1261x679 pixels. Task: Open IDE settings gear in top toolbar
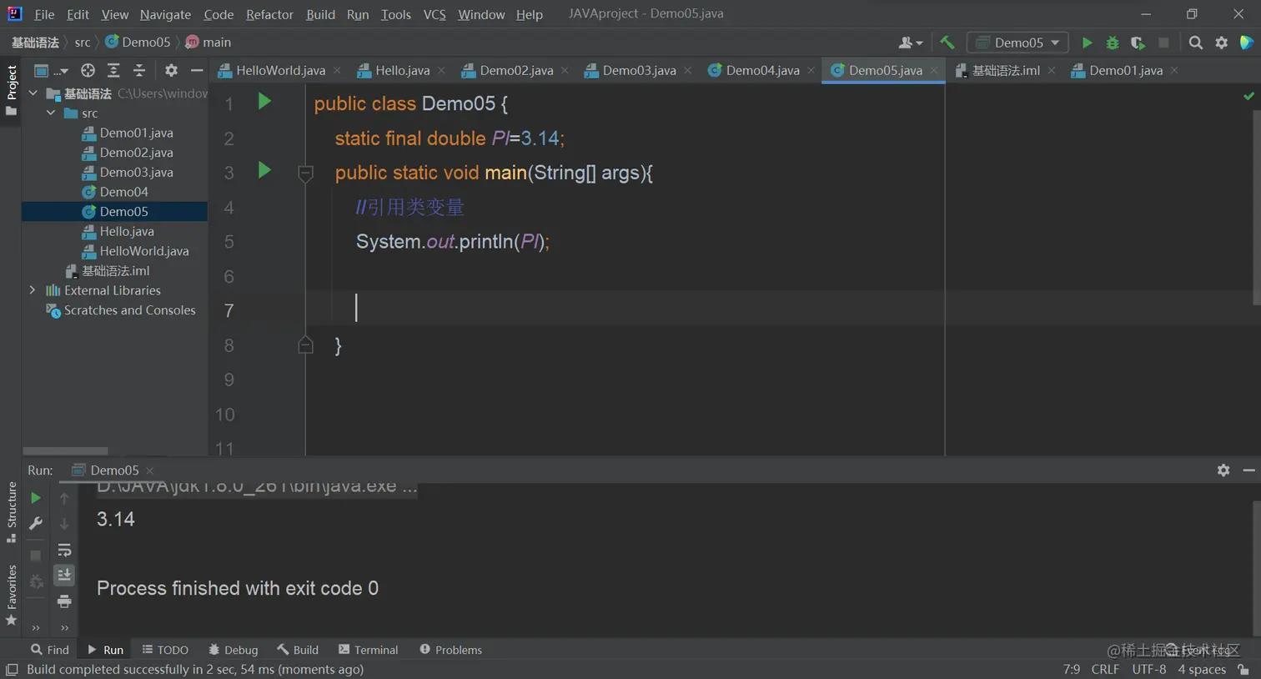coord(1222,43)
